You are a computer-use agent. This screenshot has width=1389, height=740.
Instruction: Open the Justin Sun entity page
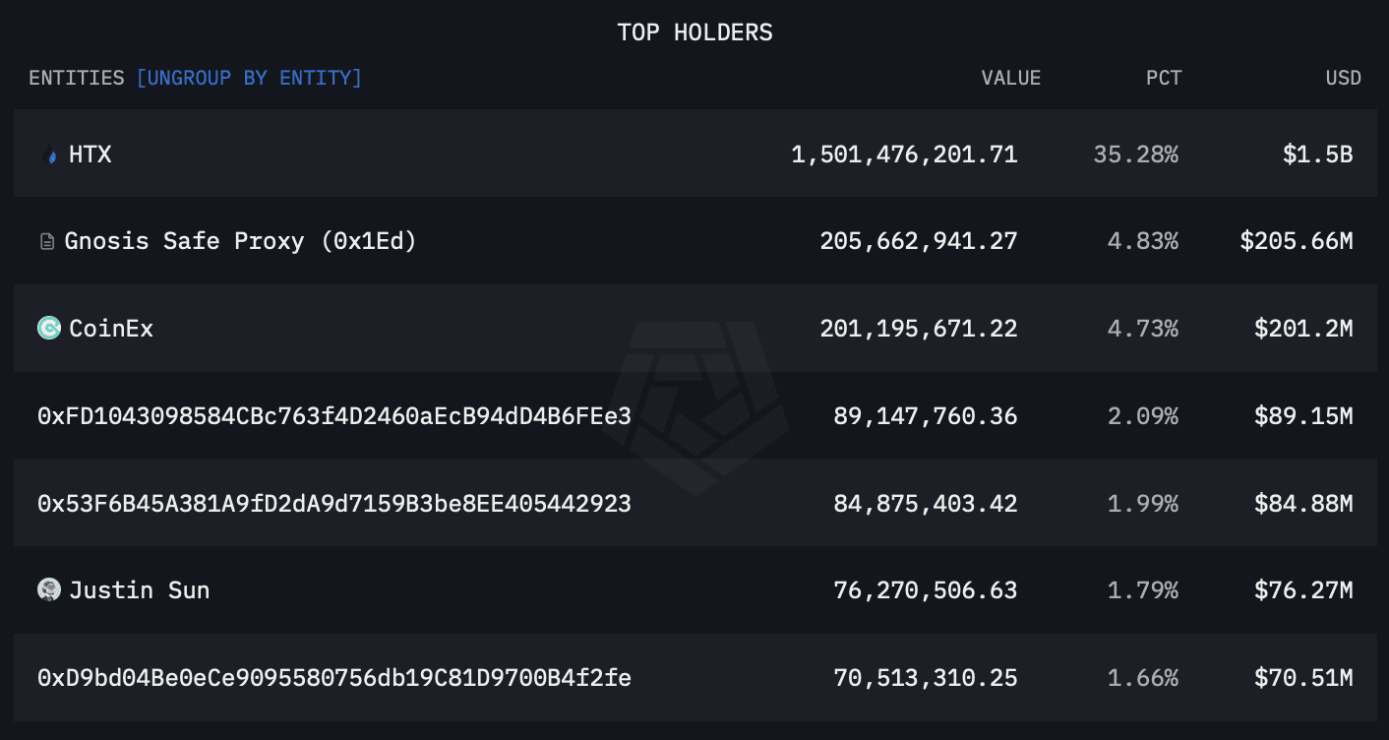tap(139, 590)
